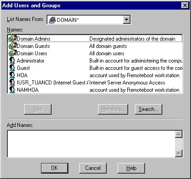Click the DOMAIN* text in combo box
191x179 pixels.
[x=68, y=20]
